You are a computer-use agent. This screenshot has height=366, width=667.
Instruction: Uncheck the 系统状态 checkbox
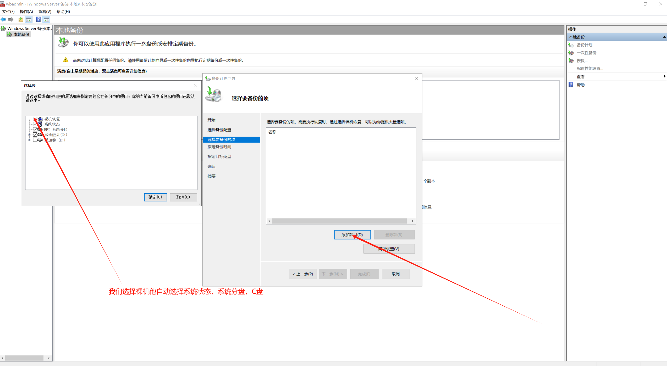(x=35, y=124)
